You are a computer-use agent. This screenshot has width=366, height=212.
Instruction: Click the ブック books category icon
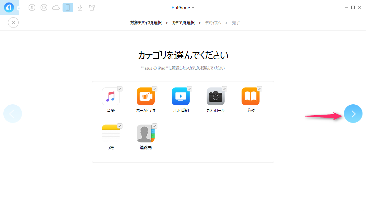[x=251, y=96]
